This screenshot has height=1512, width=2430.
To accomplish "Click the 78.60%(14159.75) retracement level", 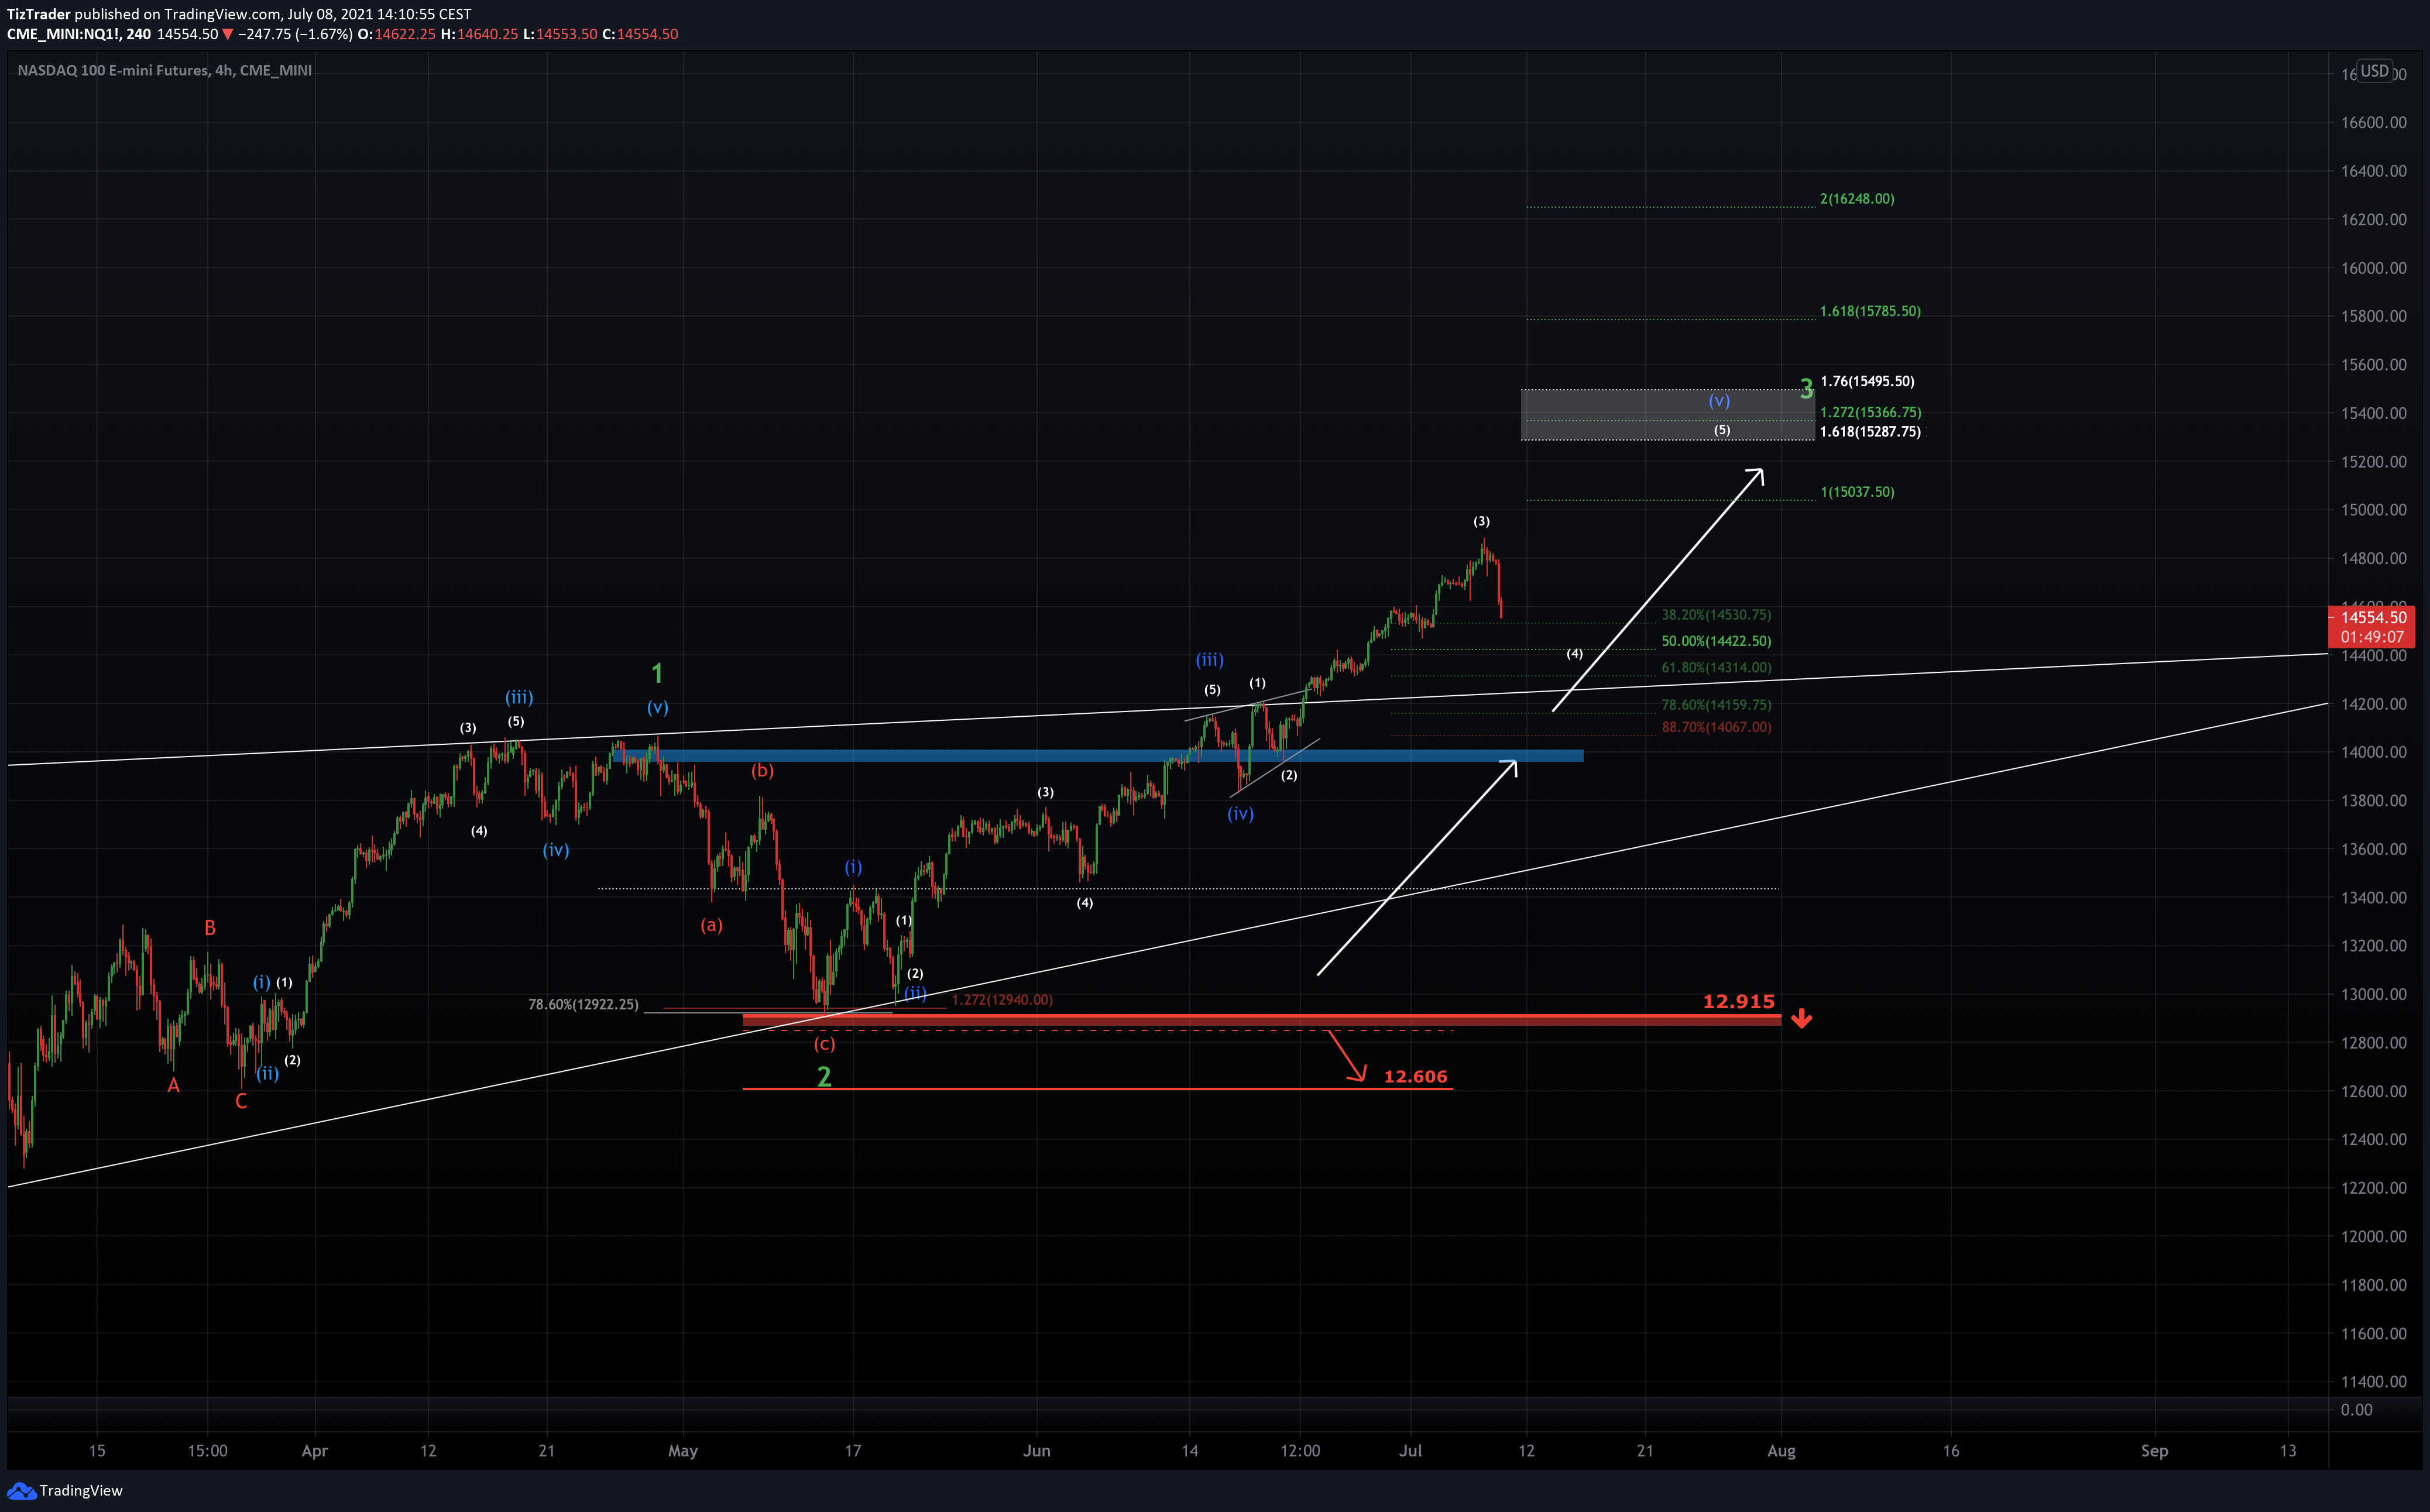I will (1716, 705).
